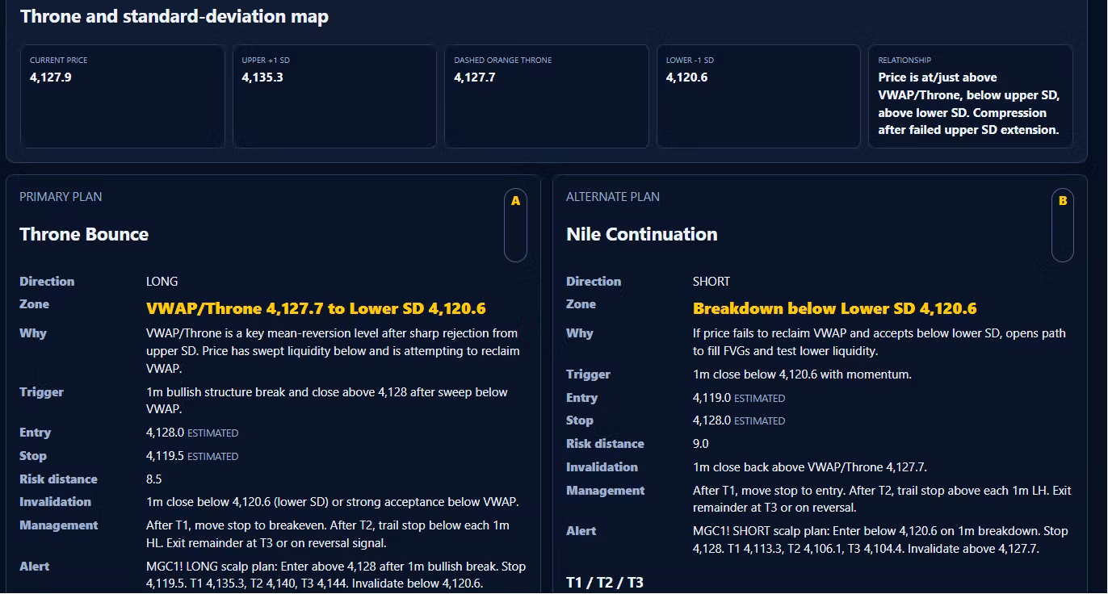Click the Breakdown below Lower SD 4,120.6 zone
The width and height of the screenshot is (1108, 594).
[835, 308]
